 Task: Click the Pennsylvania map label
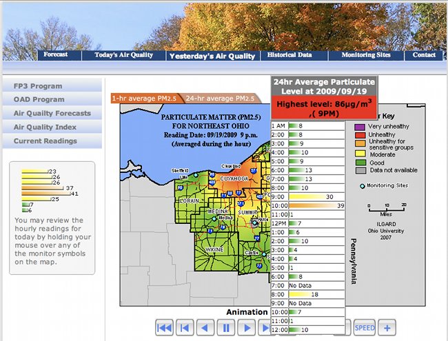pos(354,261)
